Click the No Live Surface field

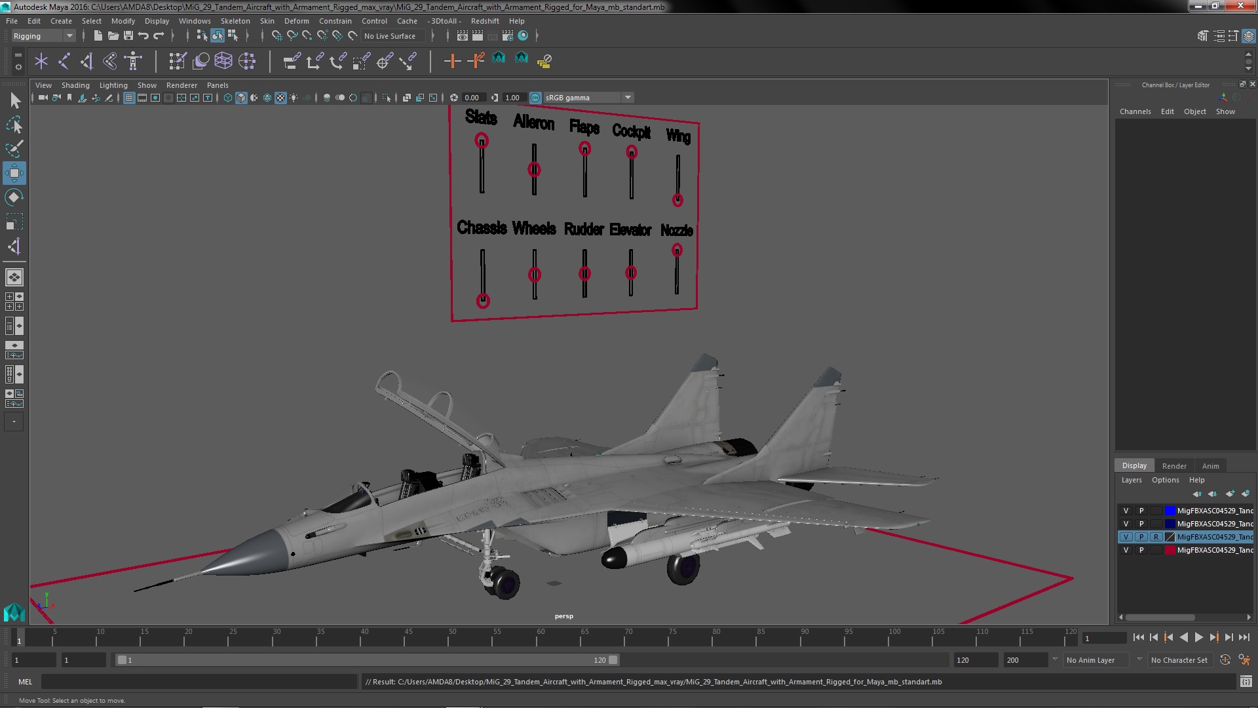tap(392, 36)
